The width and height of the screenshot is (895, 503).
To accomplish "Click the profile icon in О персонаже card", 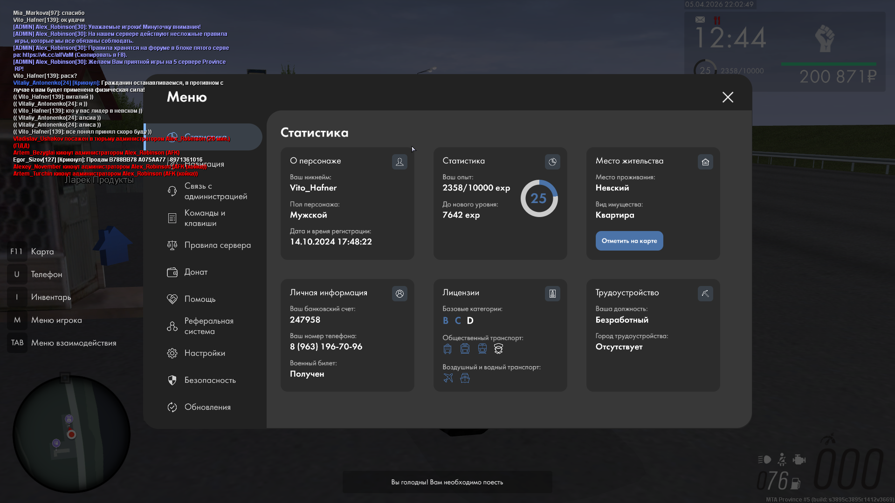I will coord(399,162).
